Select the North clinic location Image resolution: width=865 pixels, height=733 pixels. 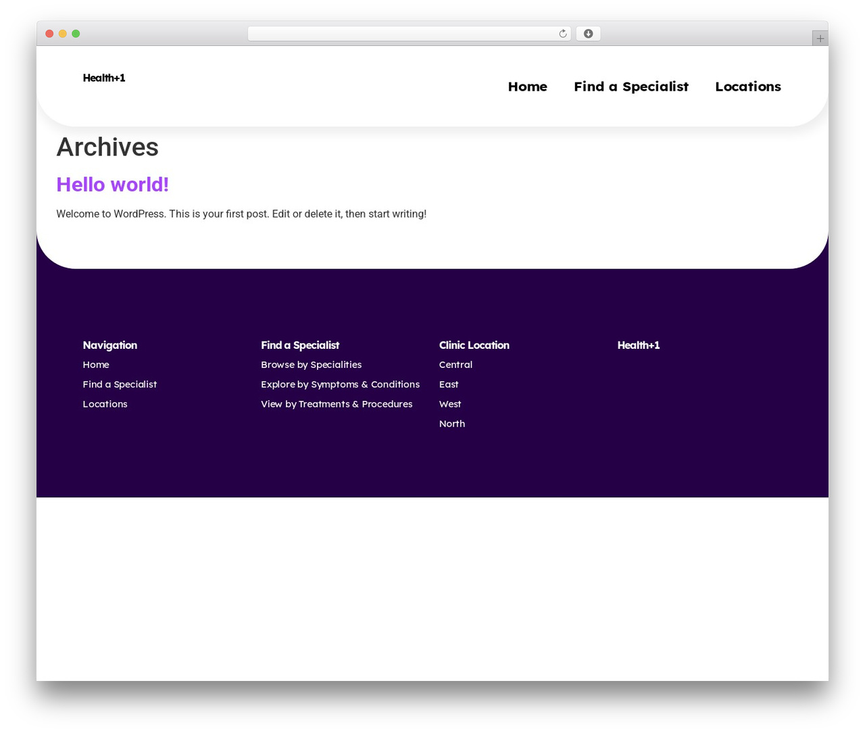452,423
